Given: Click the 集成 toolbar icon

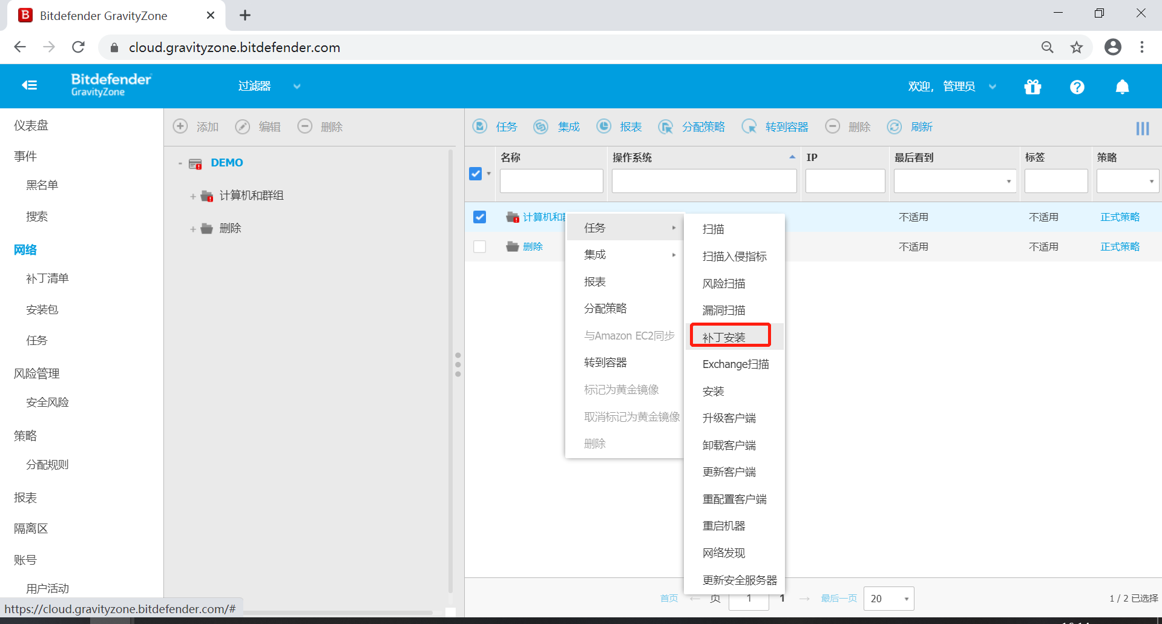Looking at the screenshot, I should [541, 126].
